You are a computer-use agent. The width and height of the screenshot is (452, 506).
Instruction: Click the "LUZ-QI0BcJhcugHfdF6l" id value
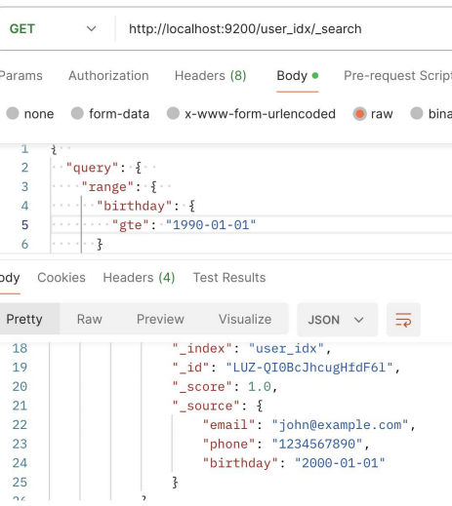309,368
